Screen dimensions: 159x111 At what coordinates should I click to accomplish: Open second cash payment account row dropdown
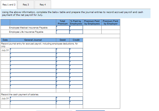[x=33, y=102]
